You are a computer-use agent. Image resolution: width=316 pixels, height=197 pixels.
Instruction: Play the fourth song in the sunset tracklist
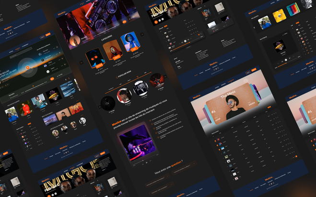tap(65, 65)
